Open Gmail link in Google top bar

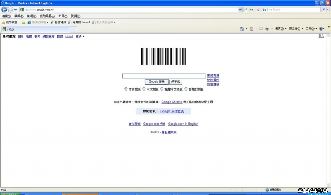[69, 36]
